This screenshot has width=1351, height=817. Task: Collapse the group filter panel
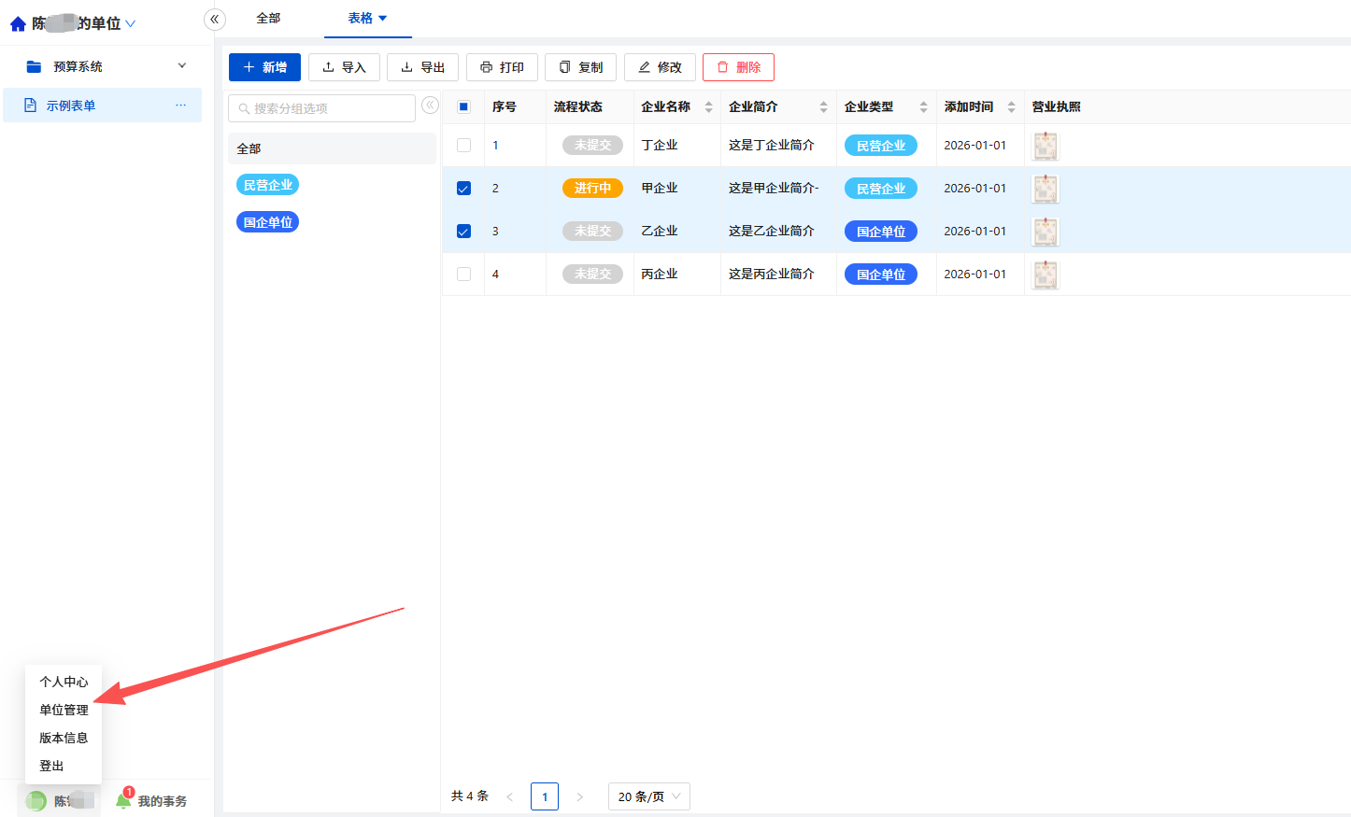click(430, 106)
